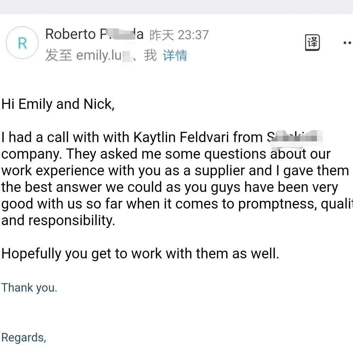Click the greeting 'Hi Emily and Nick,'

coord(58,104)
